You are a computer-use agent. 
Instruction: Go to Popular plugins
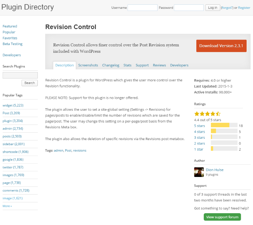[x=9, y=32]
